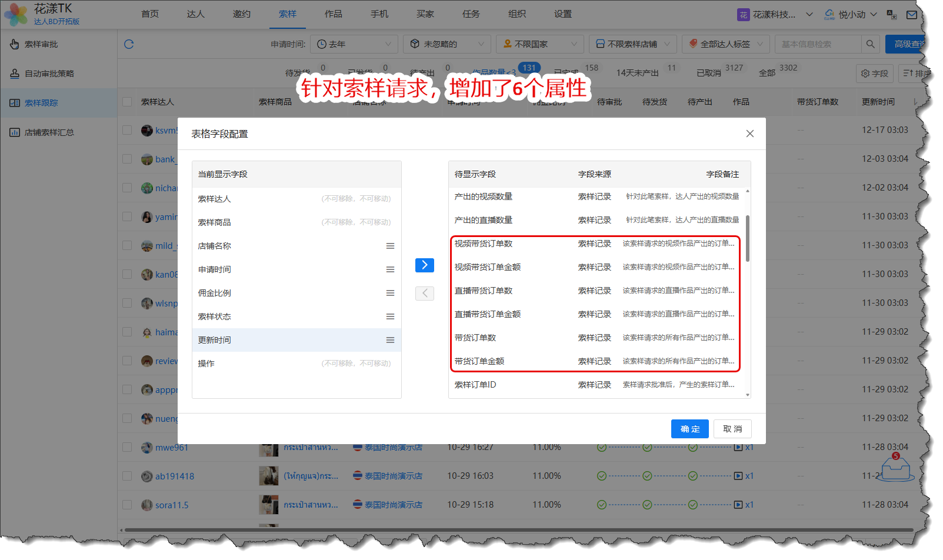The height and width of the screenshot is (560, 943).
Task: Click the move-right arrow button in dialog
Action: point(424,265)
